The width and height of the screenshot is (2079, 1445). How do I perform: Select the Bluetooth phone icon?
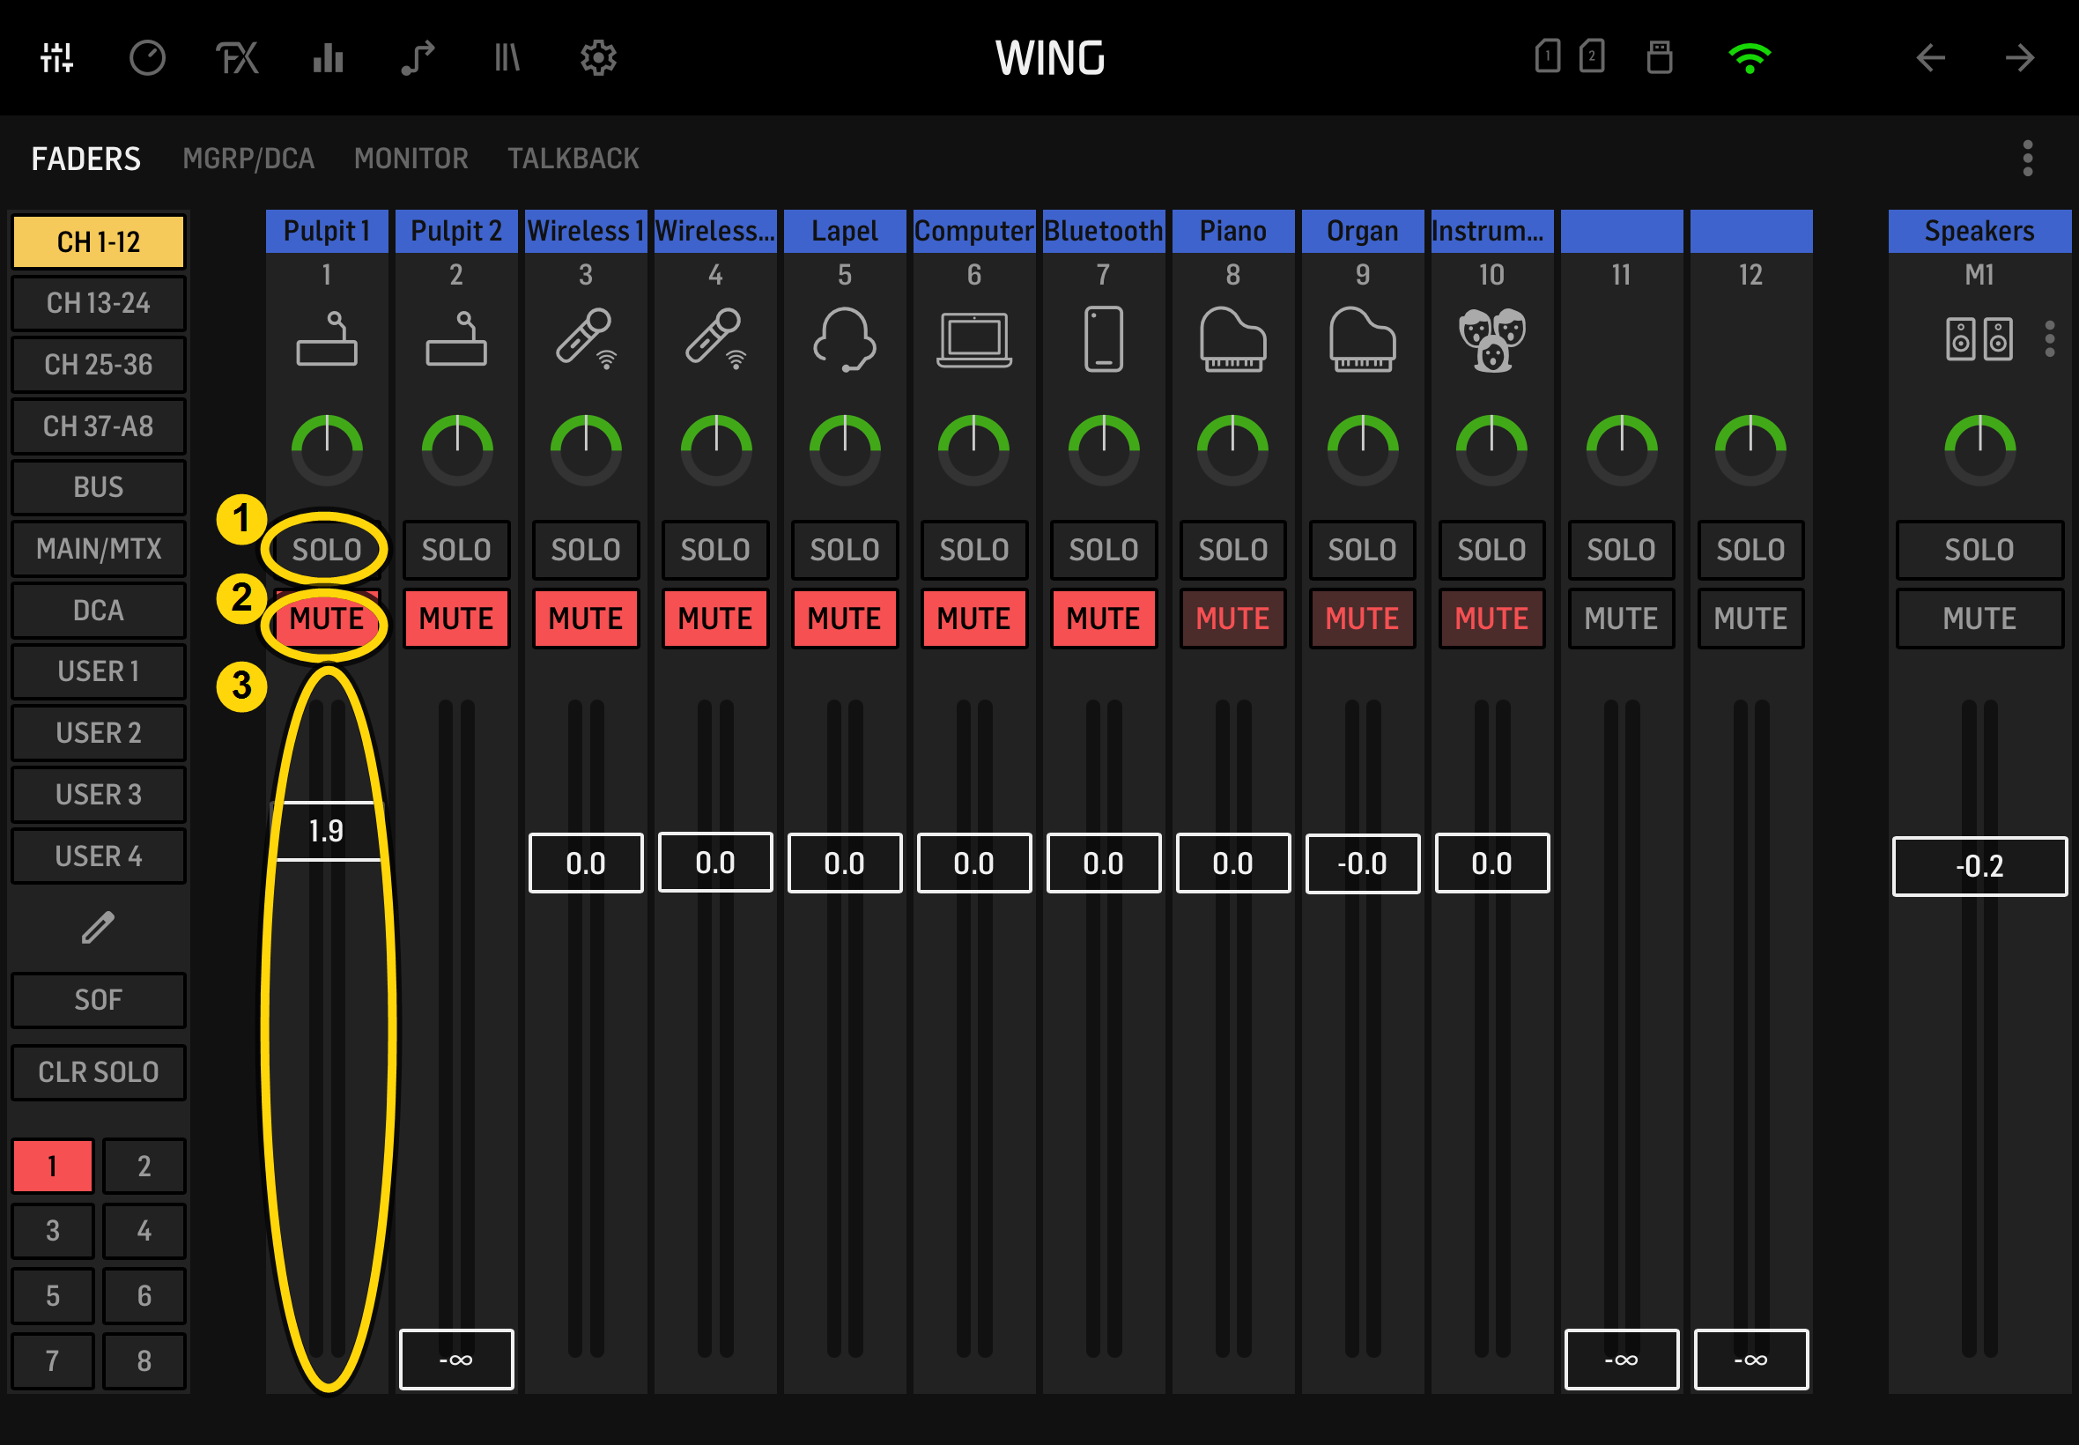tap(1103, 339)
